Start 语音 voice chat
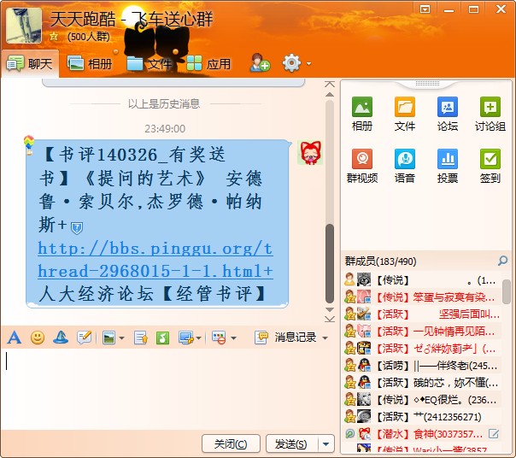Viewport: 516px width, 458px height. 405,166
